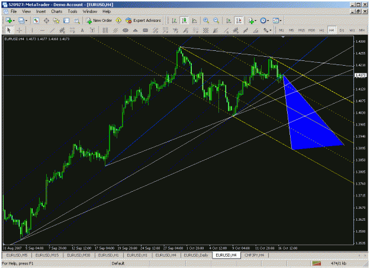
Task: Open the Help menu
Action: 107,11
